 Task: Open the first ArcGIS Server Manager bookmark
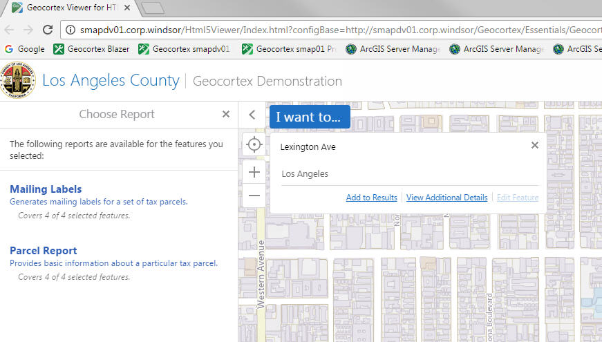coord(393,49)
